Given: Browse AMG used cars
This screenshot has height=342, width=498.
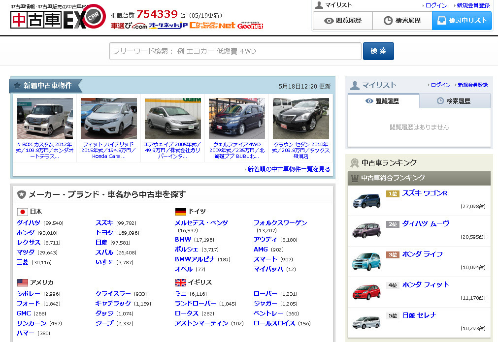Looking at the screenshot, I should pos(261,249).
